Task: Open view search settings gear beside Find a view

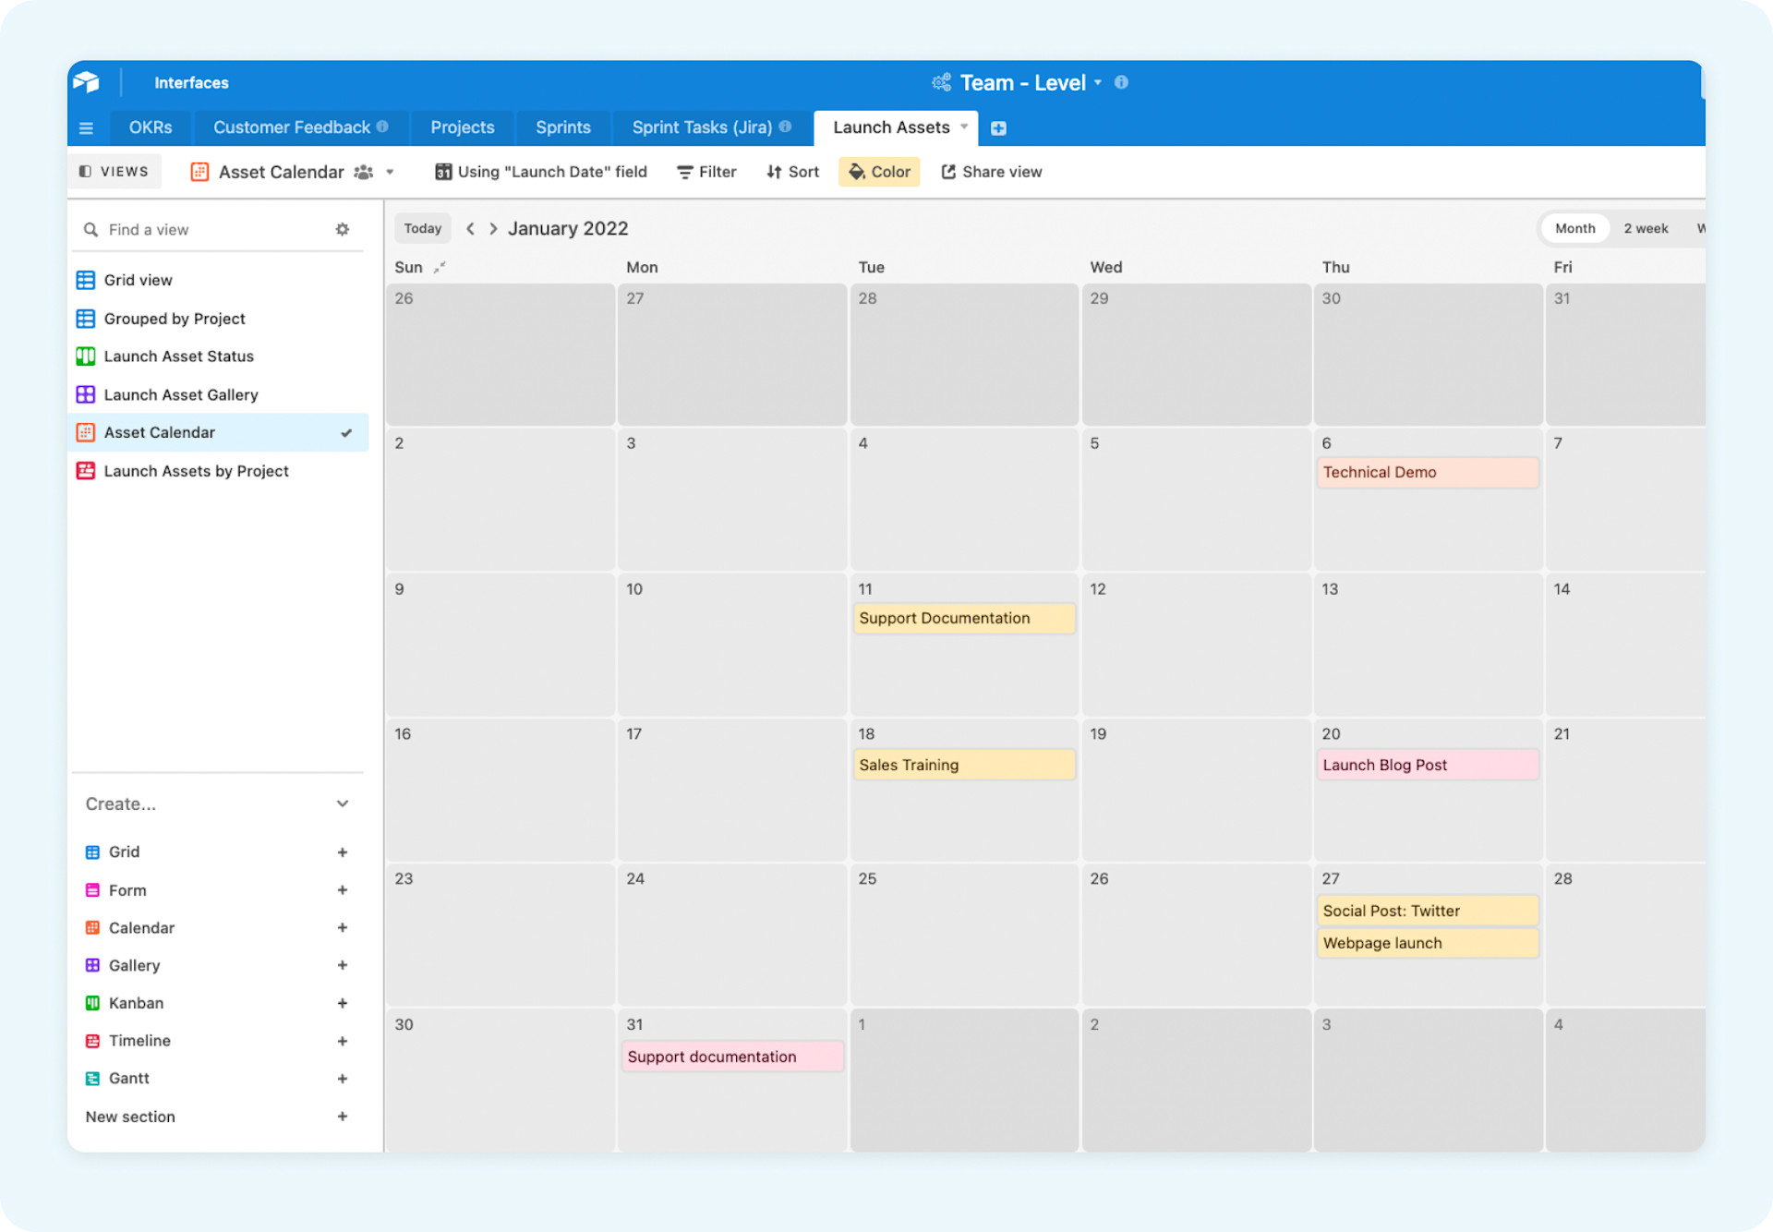Action: point(343,229)
